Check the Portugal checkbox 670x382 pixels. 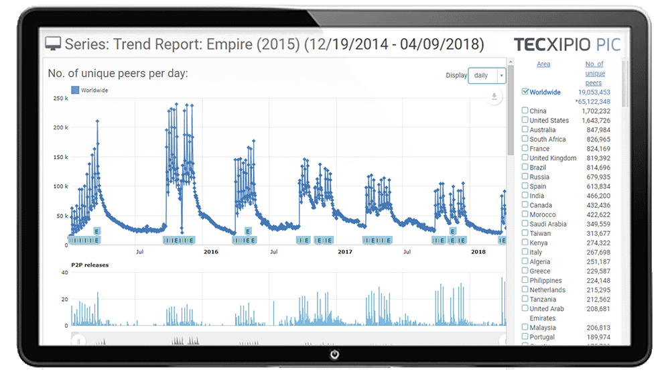coord(525,336)
